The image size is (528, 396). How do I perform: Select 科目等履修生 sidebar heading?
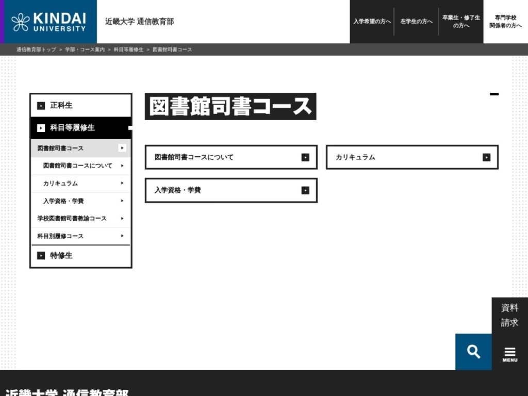(81, 128)
